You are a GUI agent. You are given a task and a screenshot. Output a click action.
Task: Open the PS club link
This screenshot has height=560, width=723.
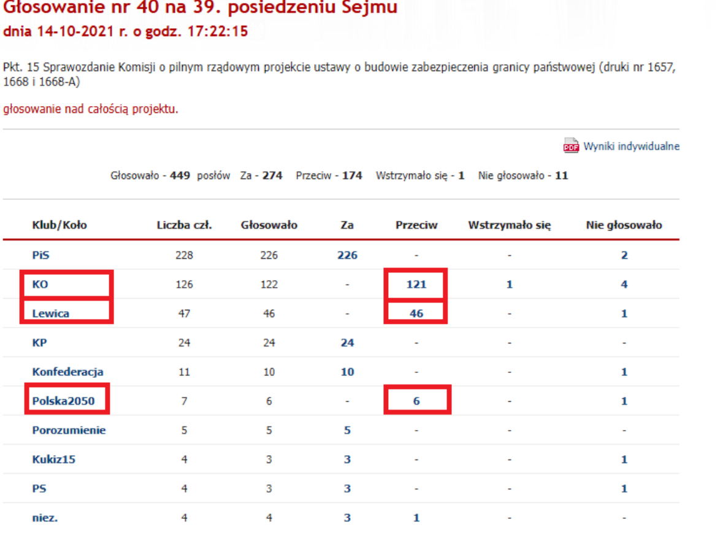39,489
